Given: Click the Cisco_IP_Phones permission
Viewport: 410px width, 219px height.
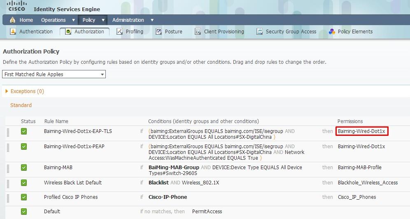Looking at the screenshot, I should point(357,197).
